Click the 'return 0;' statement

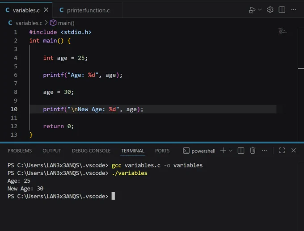(59, 126)
